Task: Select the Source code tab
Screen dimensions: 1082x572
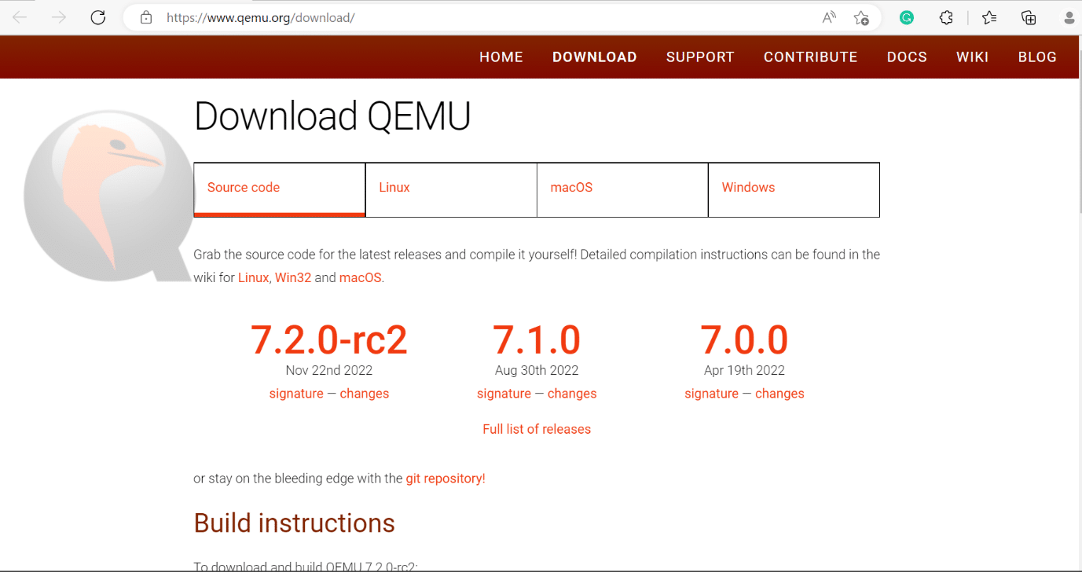Action: tap(279, 189)
